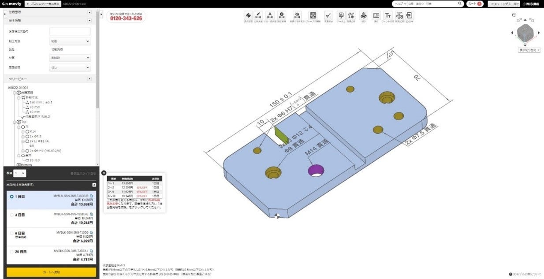Collapse the tree view panel header arrow
This screenshot has height=279, width=544.
(x=89, y=79)
